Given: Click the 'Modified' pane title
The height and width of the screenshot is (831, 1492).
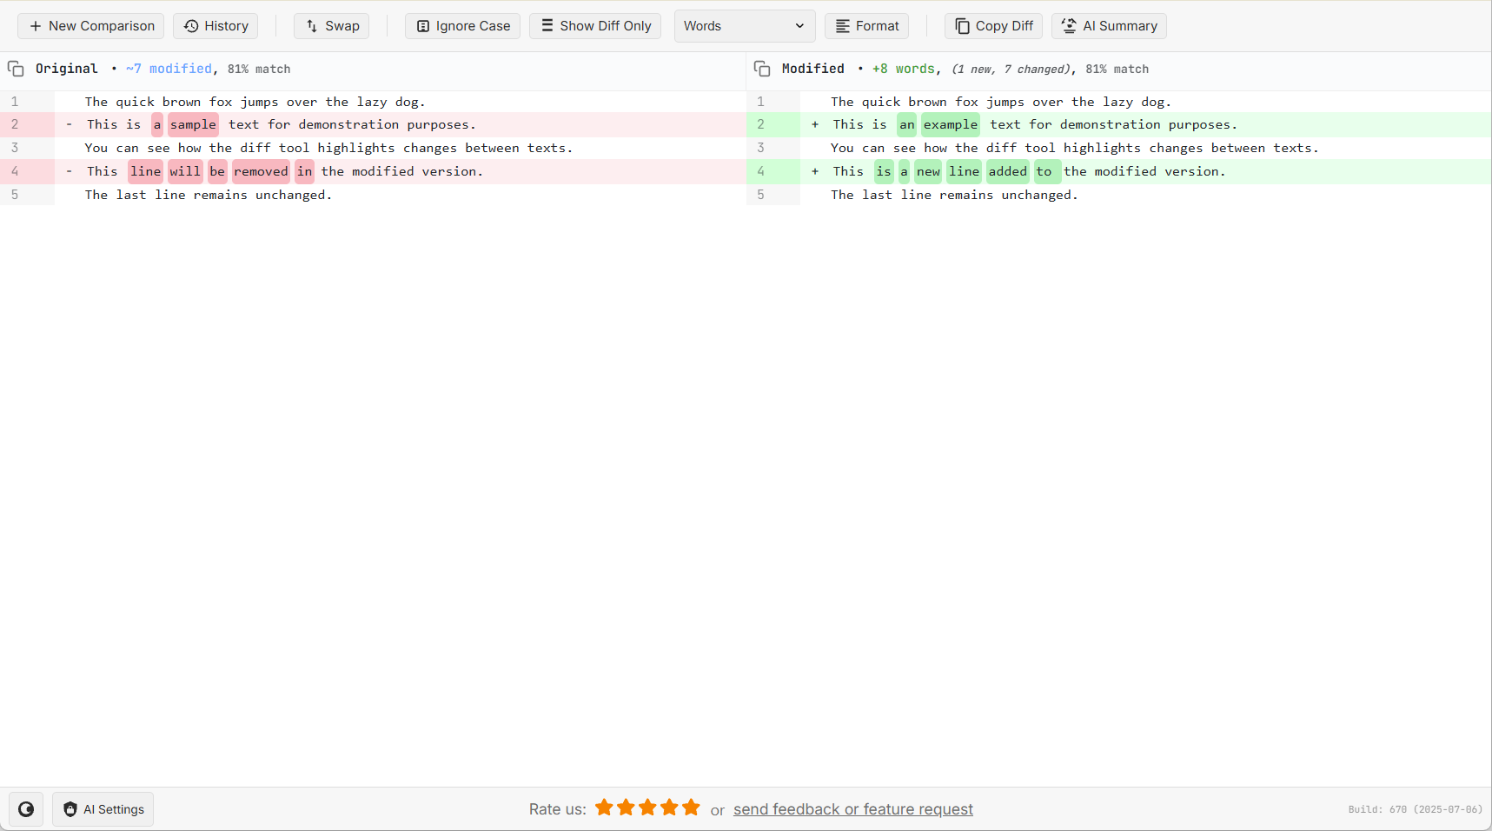Looking at the screenshot, I should [x=813, y=69].
